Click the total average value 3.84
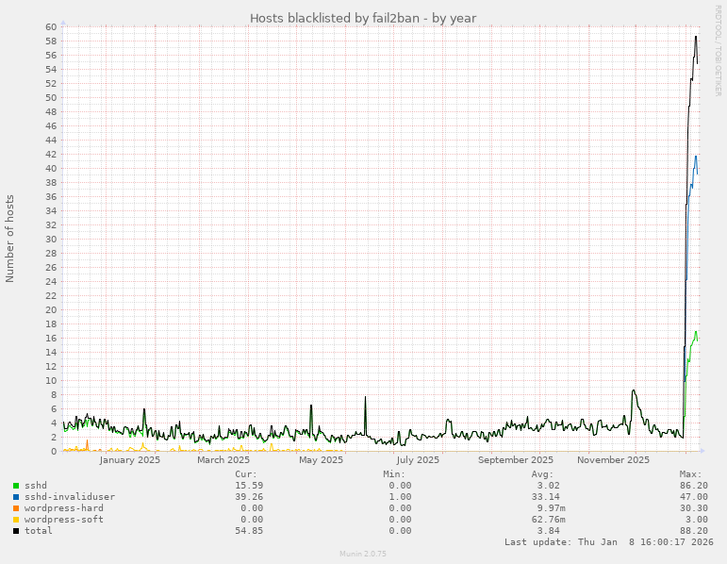The width and height of the screenshot is (727, 564). (x=549, y=531)
